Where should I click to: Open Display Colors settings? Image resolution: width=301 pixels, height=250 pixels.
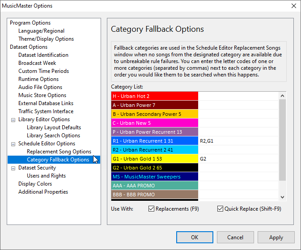35,184
